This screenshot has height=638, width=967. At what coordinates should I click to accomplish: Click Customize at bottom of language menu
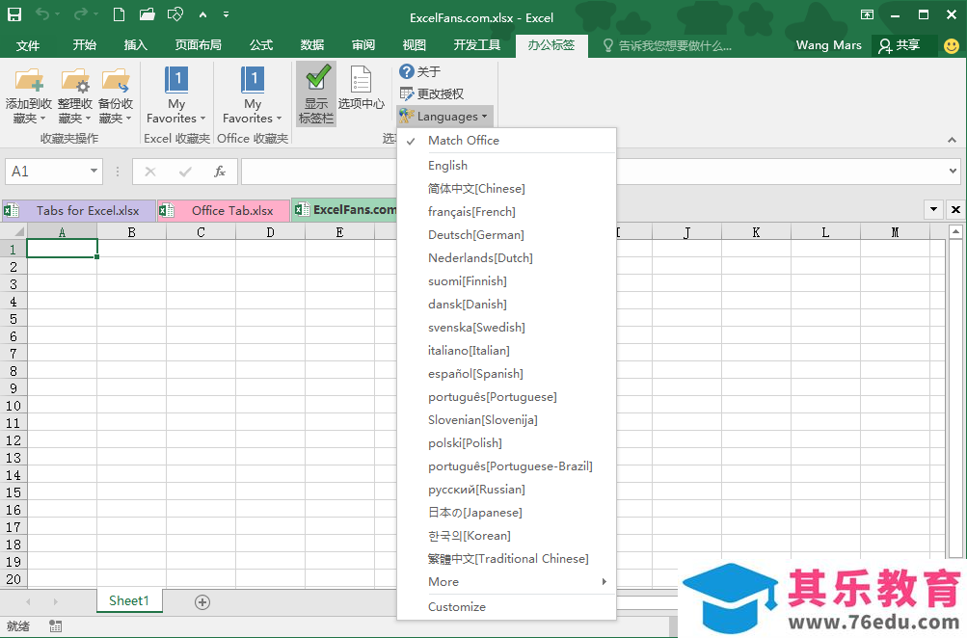click(x=506, y=606)
